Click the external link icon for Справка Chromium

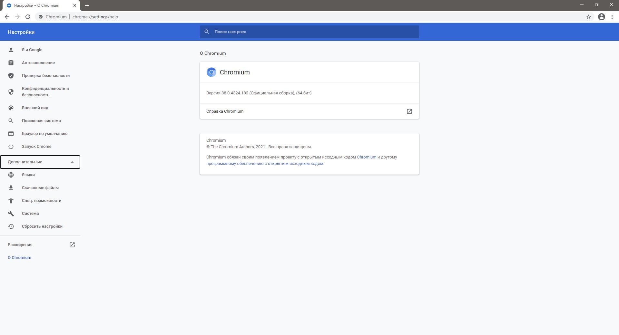pyautogui.click(x=409, y=111)
